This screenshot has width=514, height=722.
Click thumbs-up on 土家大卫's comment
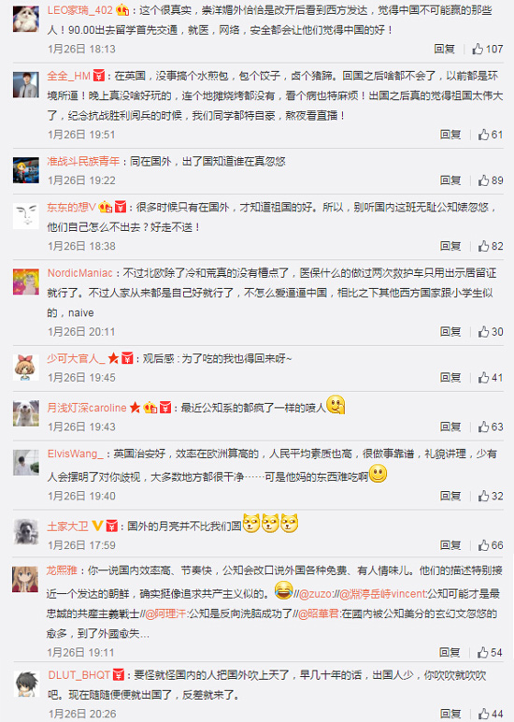pyautogui.click(x=491, y=545)
